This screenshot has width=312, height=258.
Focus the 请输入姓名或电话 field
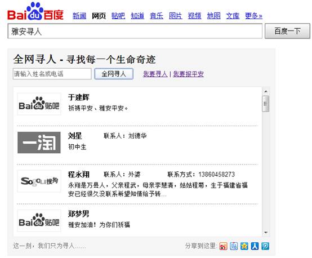pos(52,74)
